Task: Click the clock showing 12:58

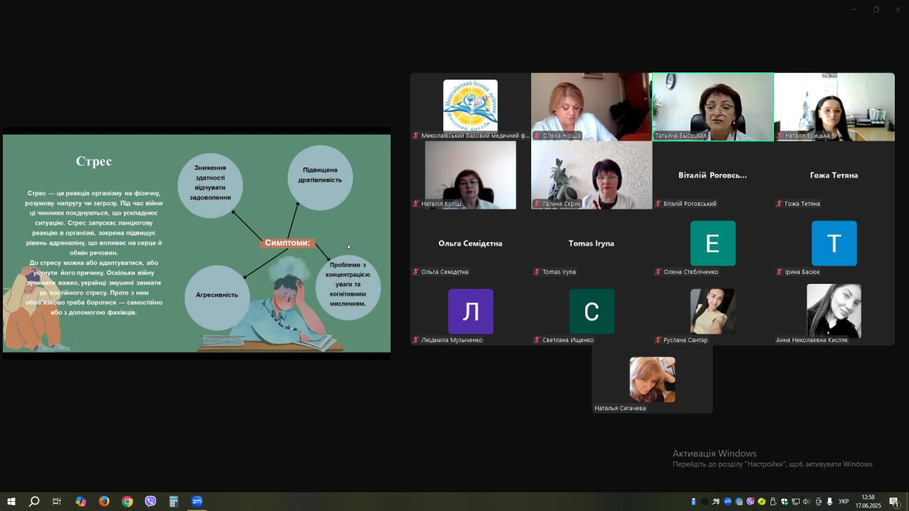Action: tap(868, 501)
